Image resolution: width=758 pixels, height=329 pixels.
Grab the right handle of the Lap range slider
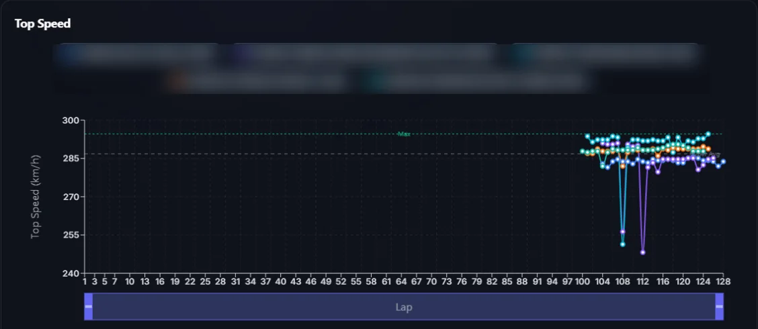tap(719, 306)
